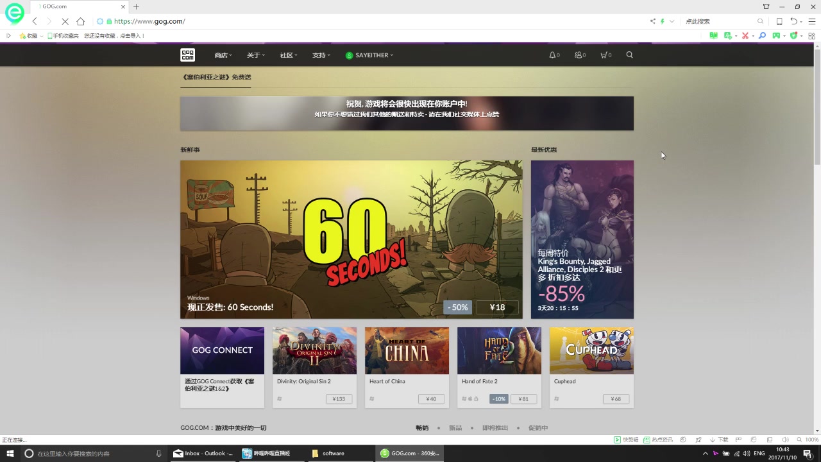
Task: Click the phone/tablet icon in the browser toolbar
Action: [x=779, y=21]
